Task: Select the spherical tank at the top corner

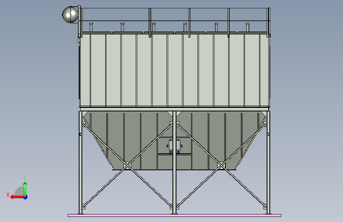Action: coord(70,15)
